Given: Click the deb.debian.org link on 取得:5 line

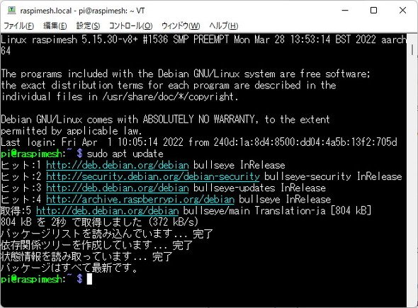Looking at the screenshot, I should [x=107, y=211].
